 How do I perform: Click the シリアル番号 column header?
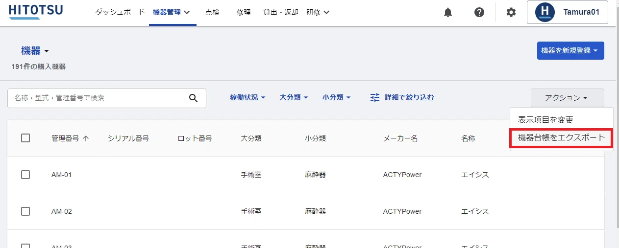point(128,138)
